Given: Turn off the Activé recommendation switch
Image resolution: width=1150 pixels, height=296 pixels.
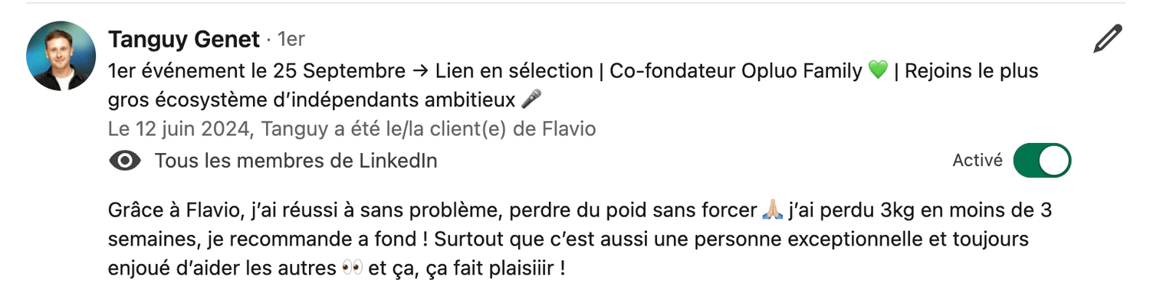Looking at the screenshot, I should click(x=1042, y=161).
